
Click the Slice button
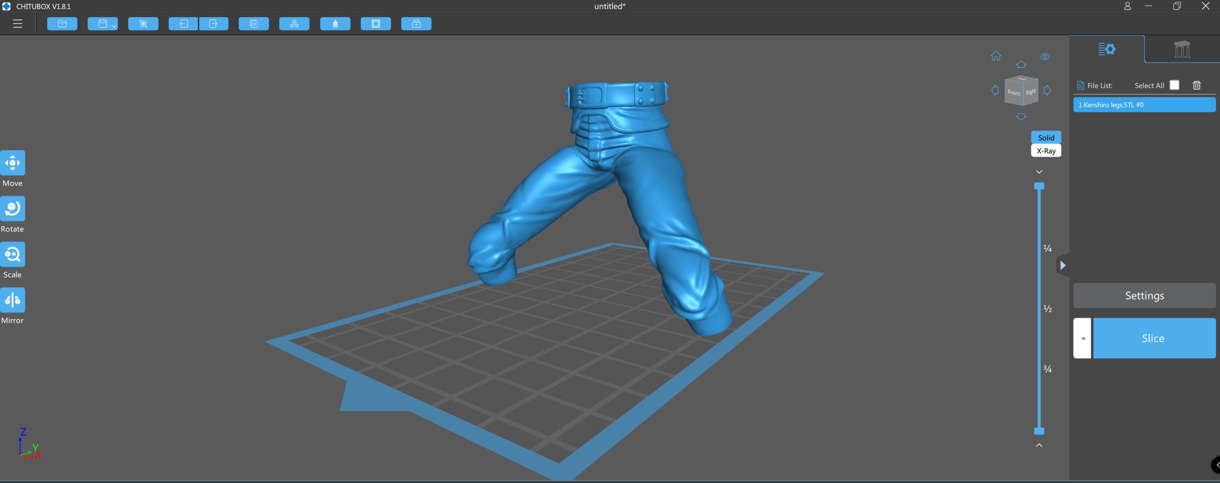pos(1154,338)
